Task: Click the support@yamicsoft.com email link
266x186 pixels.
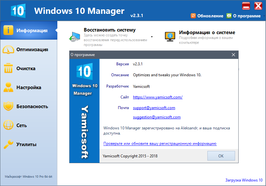Action: pyautogui.click(x=154, y=108)
